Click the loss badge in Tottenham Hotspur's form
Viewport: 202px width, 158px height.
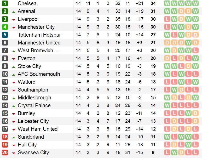tap(174, 35)
